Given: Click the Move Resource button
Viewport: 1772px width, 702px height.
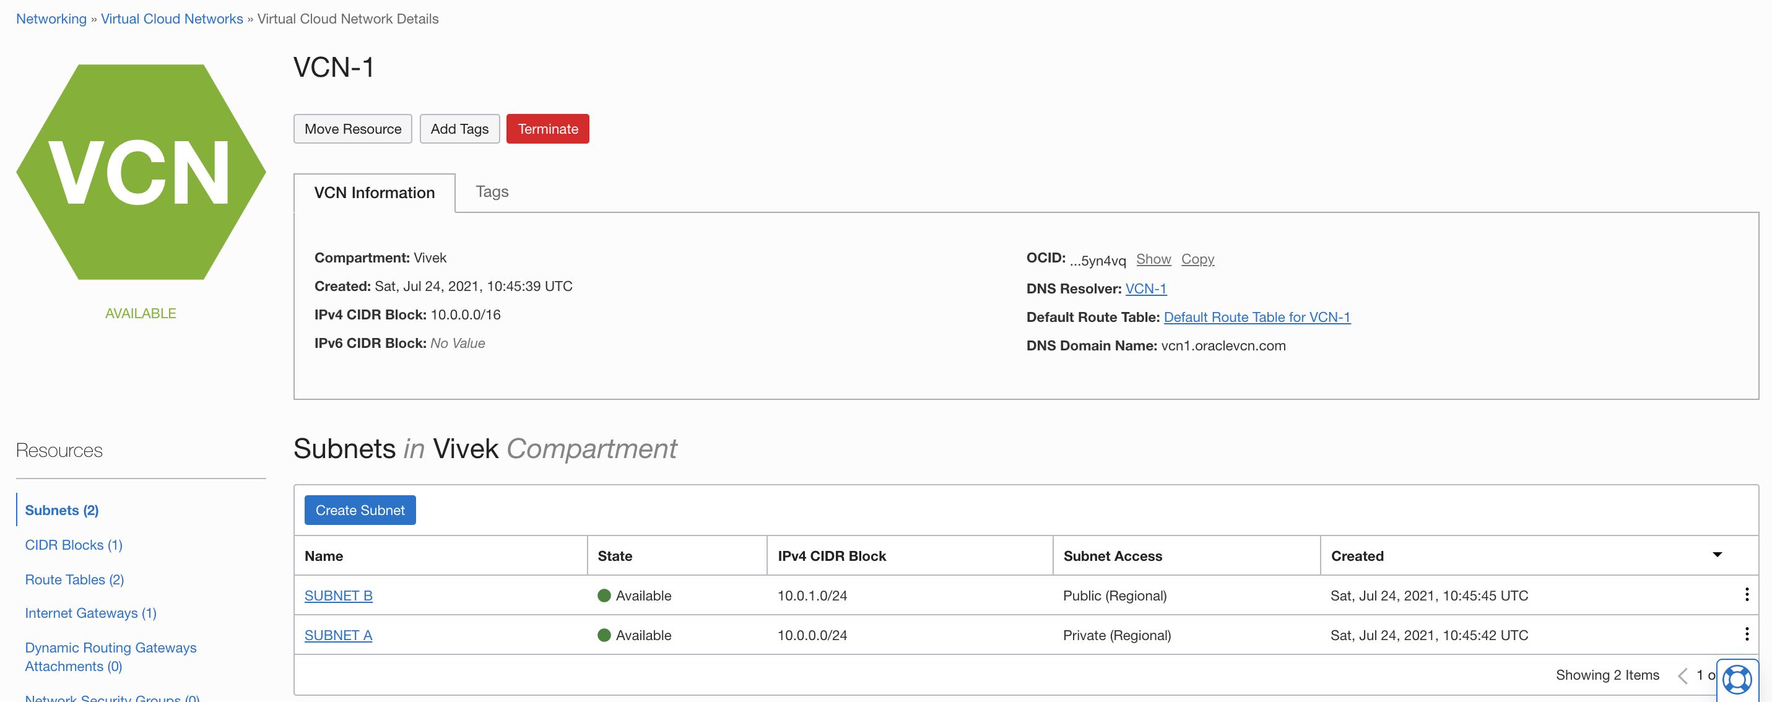Looking at the screenshot, I should click(352, 129).
